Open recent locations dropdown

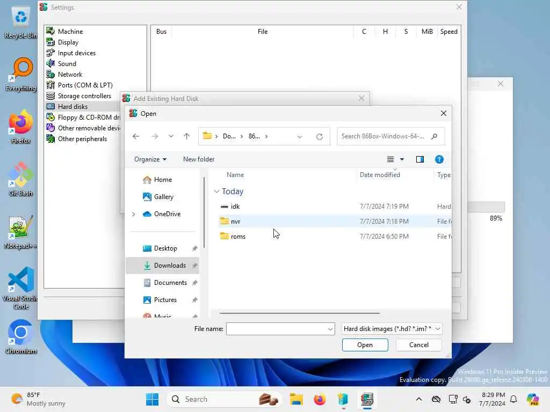tap(171, 136)
